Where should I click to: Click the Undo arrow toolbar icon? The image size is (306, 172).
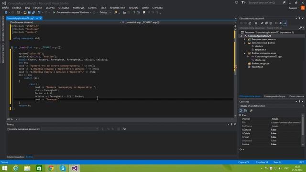click(x=39, y=12)
